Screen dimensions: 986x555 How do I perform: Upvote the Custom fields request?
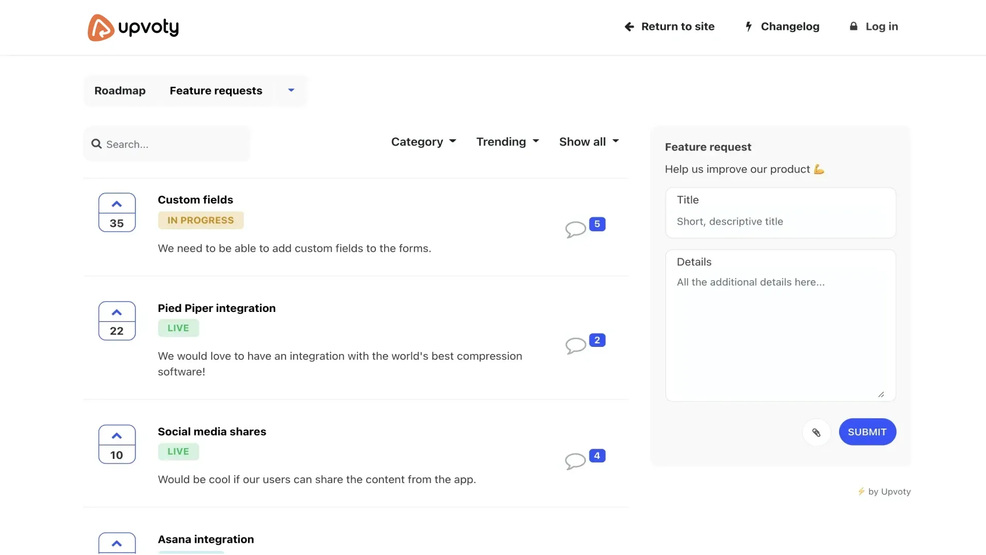[117, 205]
